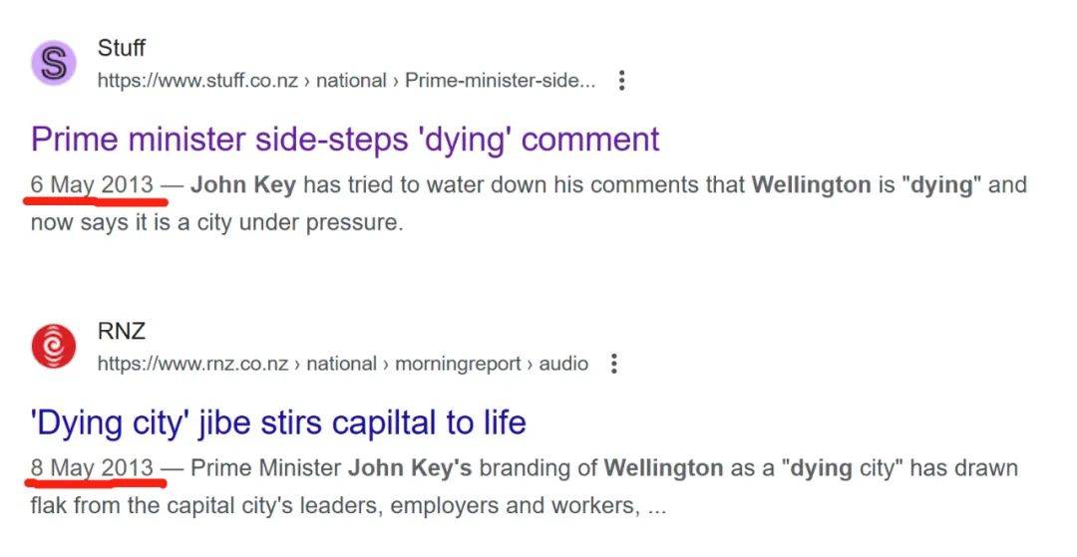
Task: Click the Stuff site favicon
Action: tap(56, 65)
